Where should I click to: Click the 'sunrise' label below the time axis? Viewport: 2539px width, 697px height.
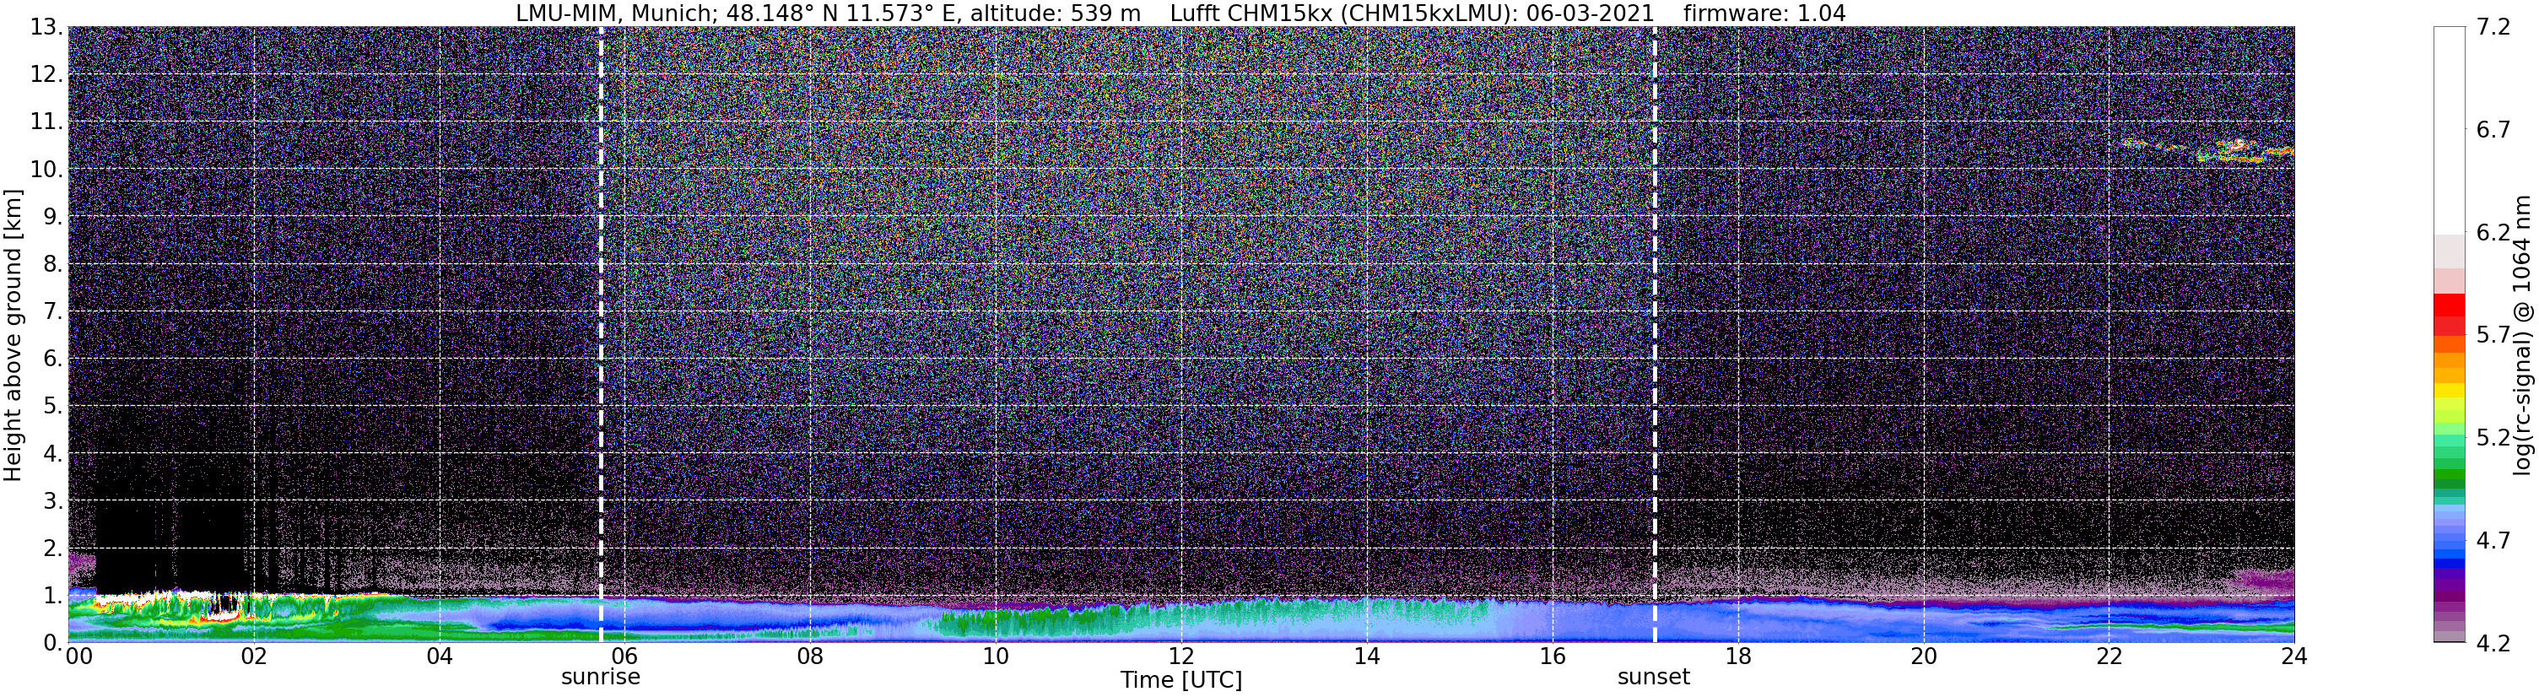(x=600, y=678)
